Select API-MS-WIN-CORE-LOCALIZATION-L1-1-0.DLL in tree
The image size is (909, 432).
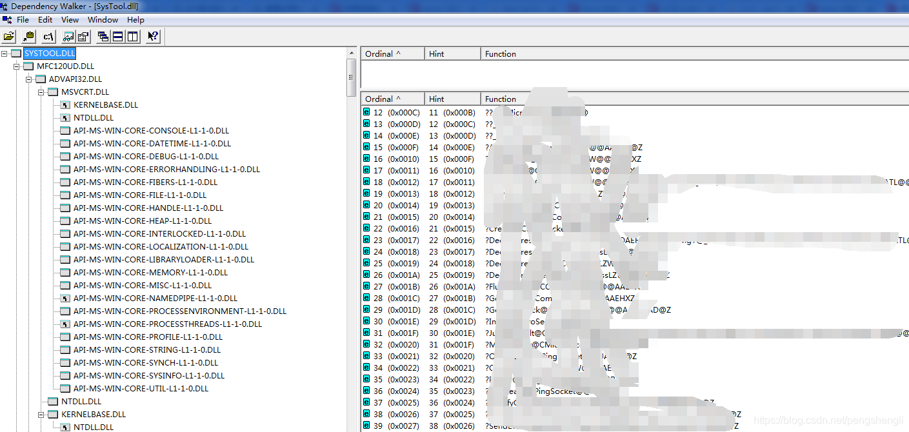161,247
